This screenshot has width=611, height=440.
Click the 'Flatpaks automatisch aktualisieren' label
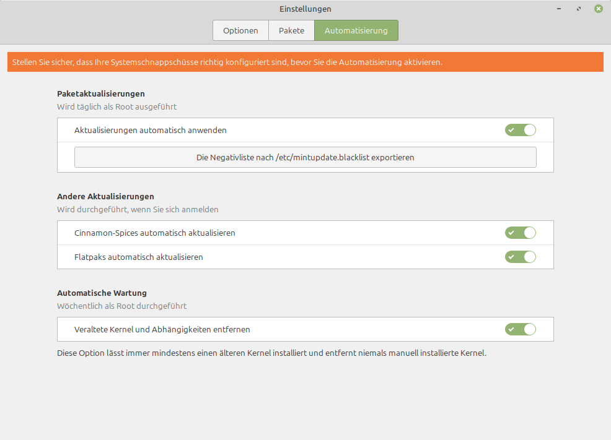[138, 257]
